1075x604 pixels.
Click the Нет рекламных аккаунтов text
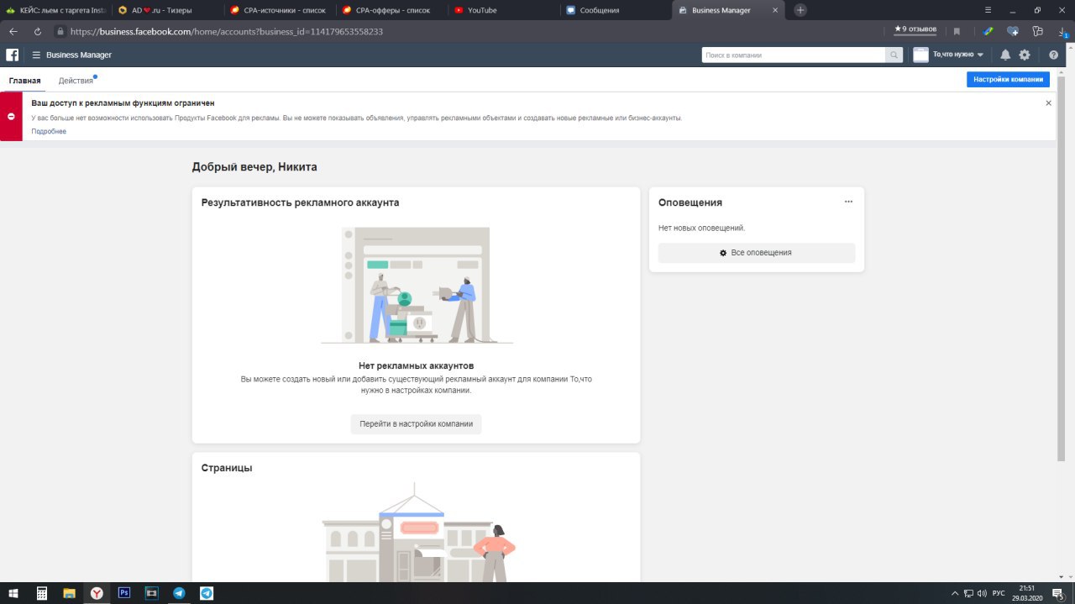(x=416, y=366)
